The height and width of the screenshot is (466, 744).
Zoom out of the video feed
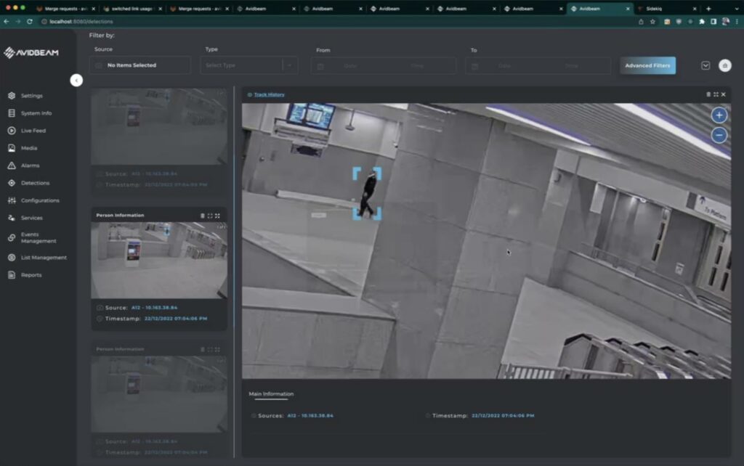[719, 135]
